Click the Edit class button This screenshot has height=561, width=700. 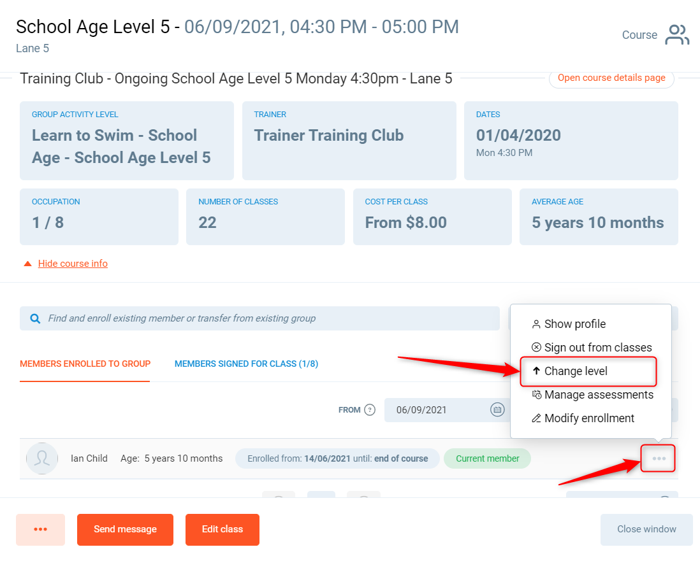pos(222,529)
